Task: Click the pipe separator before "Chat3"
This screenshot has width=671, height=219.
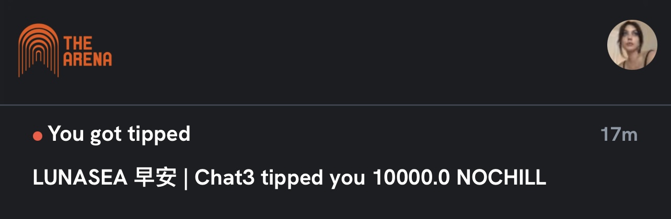Action: 186,178
